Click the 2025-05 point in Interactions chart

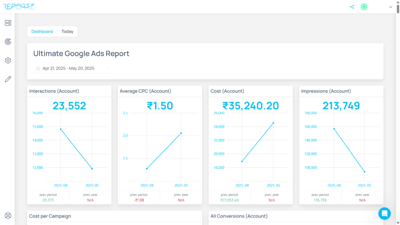click(92, 169)
